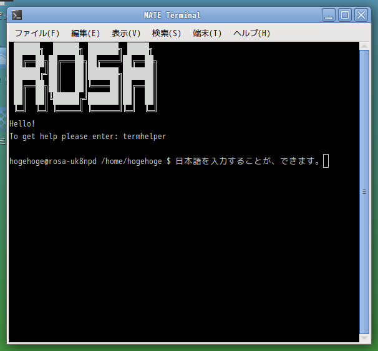
Task: Open the 検索(S) menu
Action: point(167,33)
